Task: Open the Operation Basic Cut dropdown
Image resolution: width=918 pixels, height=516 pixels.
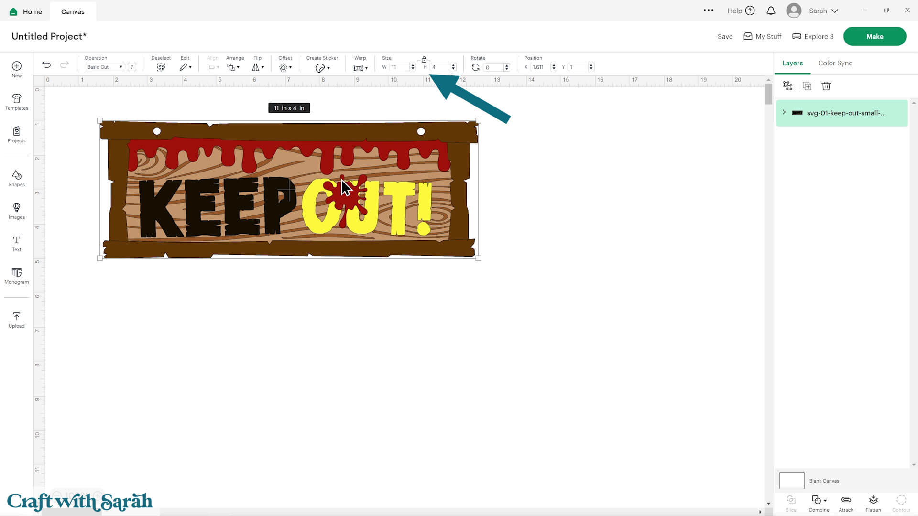Action: tap(105, 67)
